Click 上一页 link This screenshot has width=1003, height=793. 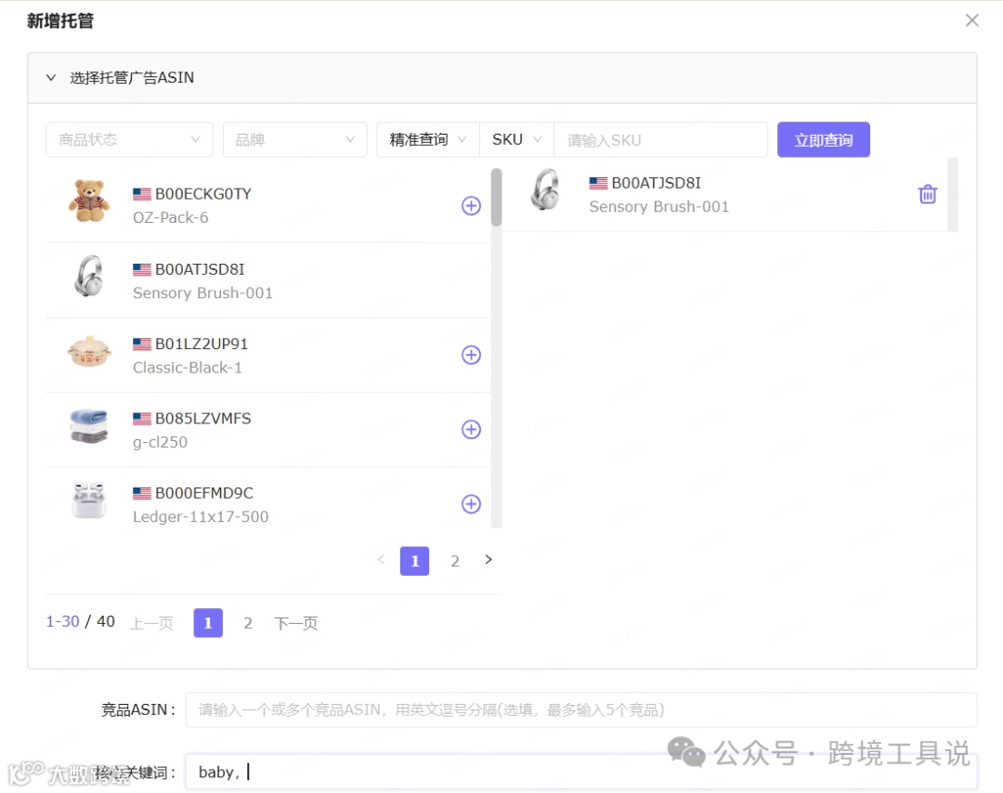(x=151, y=623)
